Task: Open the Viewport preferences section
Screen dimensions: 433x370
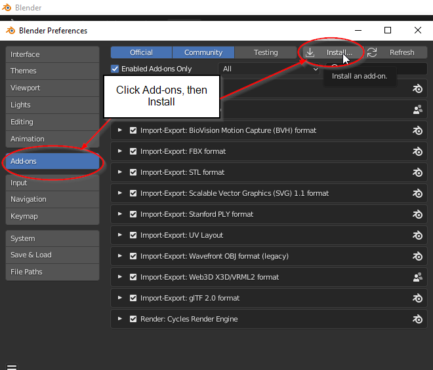Action: [x=52, y=88]
